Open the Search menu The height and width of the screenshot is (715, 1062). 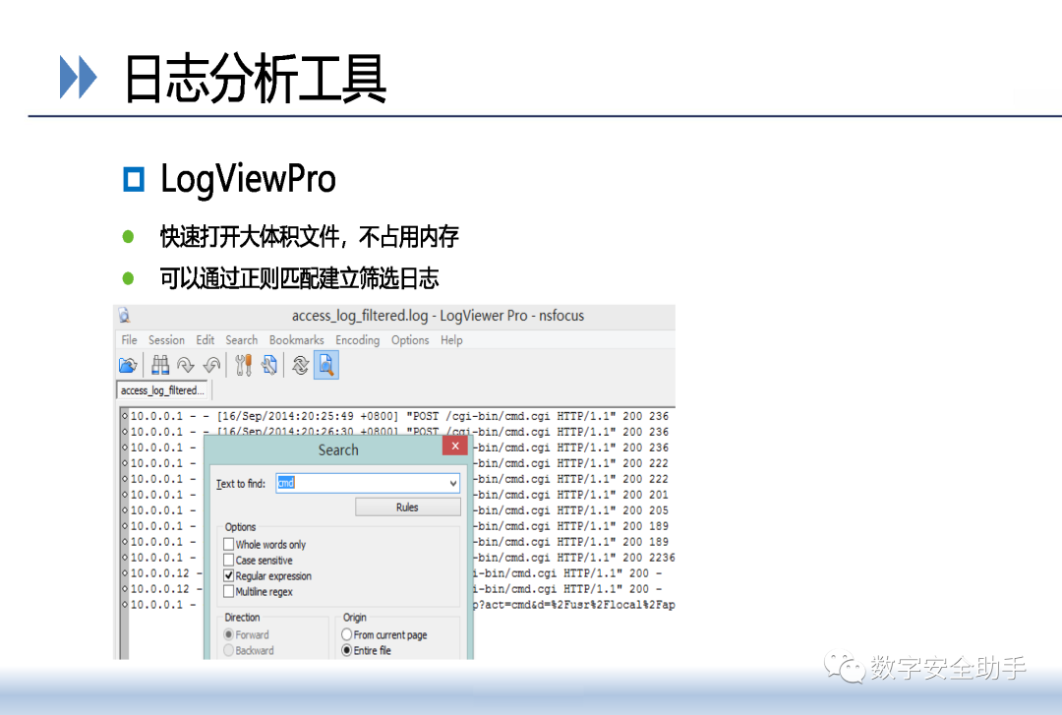pyautogui.click(x=242, y=340)
